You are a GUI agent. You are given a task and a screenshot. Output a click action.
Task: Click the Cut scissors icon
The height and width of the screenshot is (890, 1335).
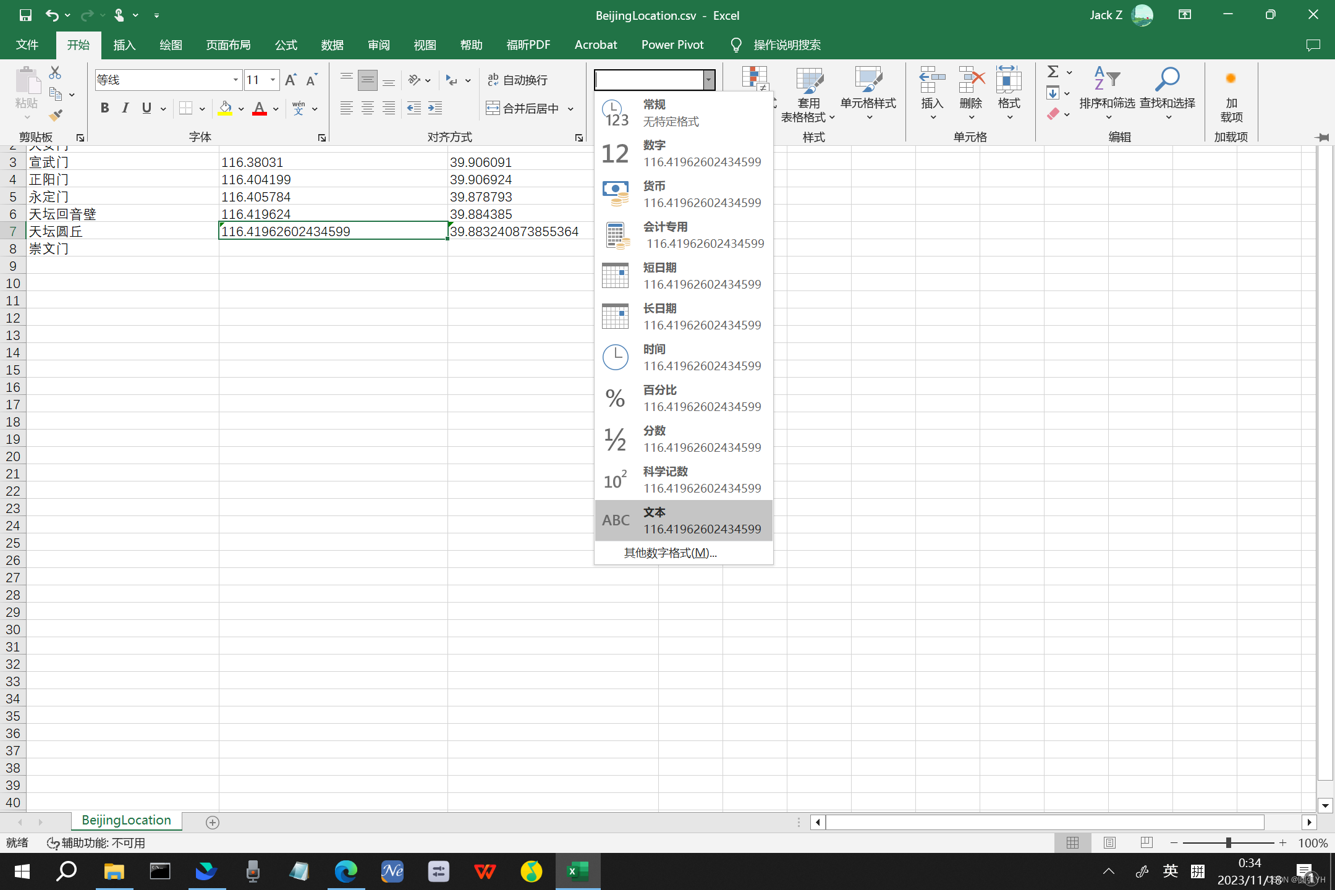55,72
